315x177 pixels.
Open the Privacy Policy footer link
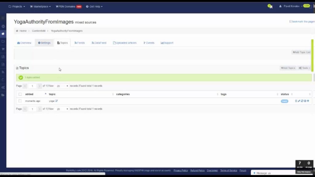click(x=181, y=171)
